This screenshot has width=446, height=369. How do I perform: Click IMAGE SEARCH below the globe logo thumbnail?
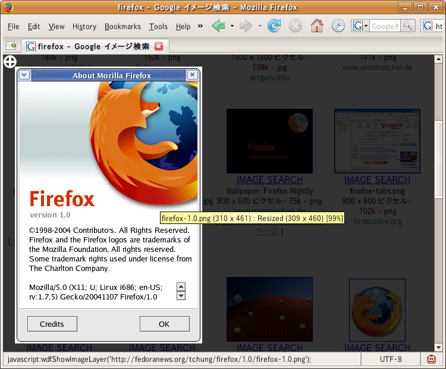[377, 348]
